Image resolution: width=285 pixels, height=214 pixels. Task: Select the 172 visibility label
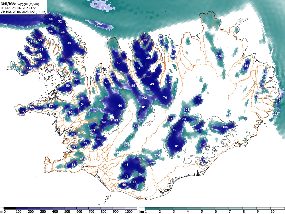pyautogui.click(x=152, y=163)
